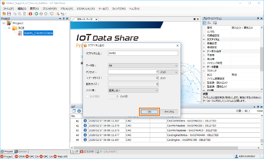Click the categorized view icon in properties panel
Image resolution: width=264 pixels, height=159 pixels.
coord(204,23)
